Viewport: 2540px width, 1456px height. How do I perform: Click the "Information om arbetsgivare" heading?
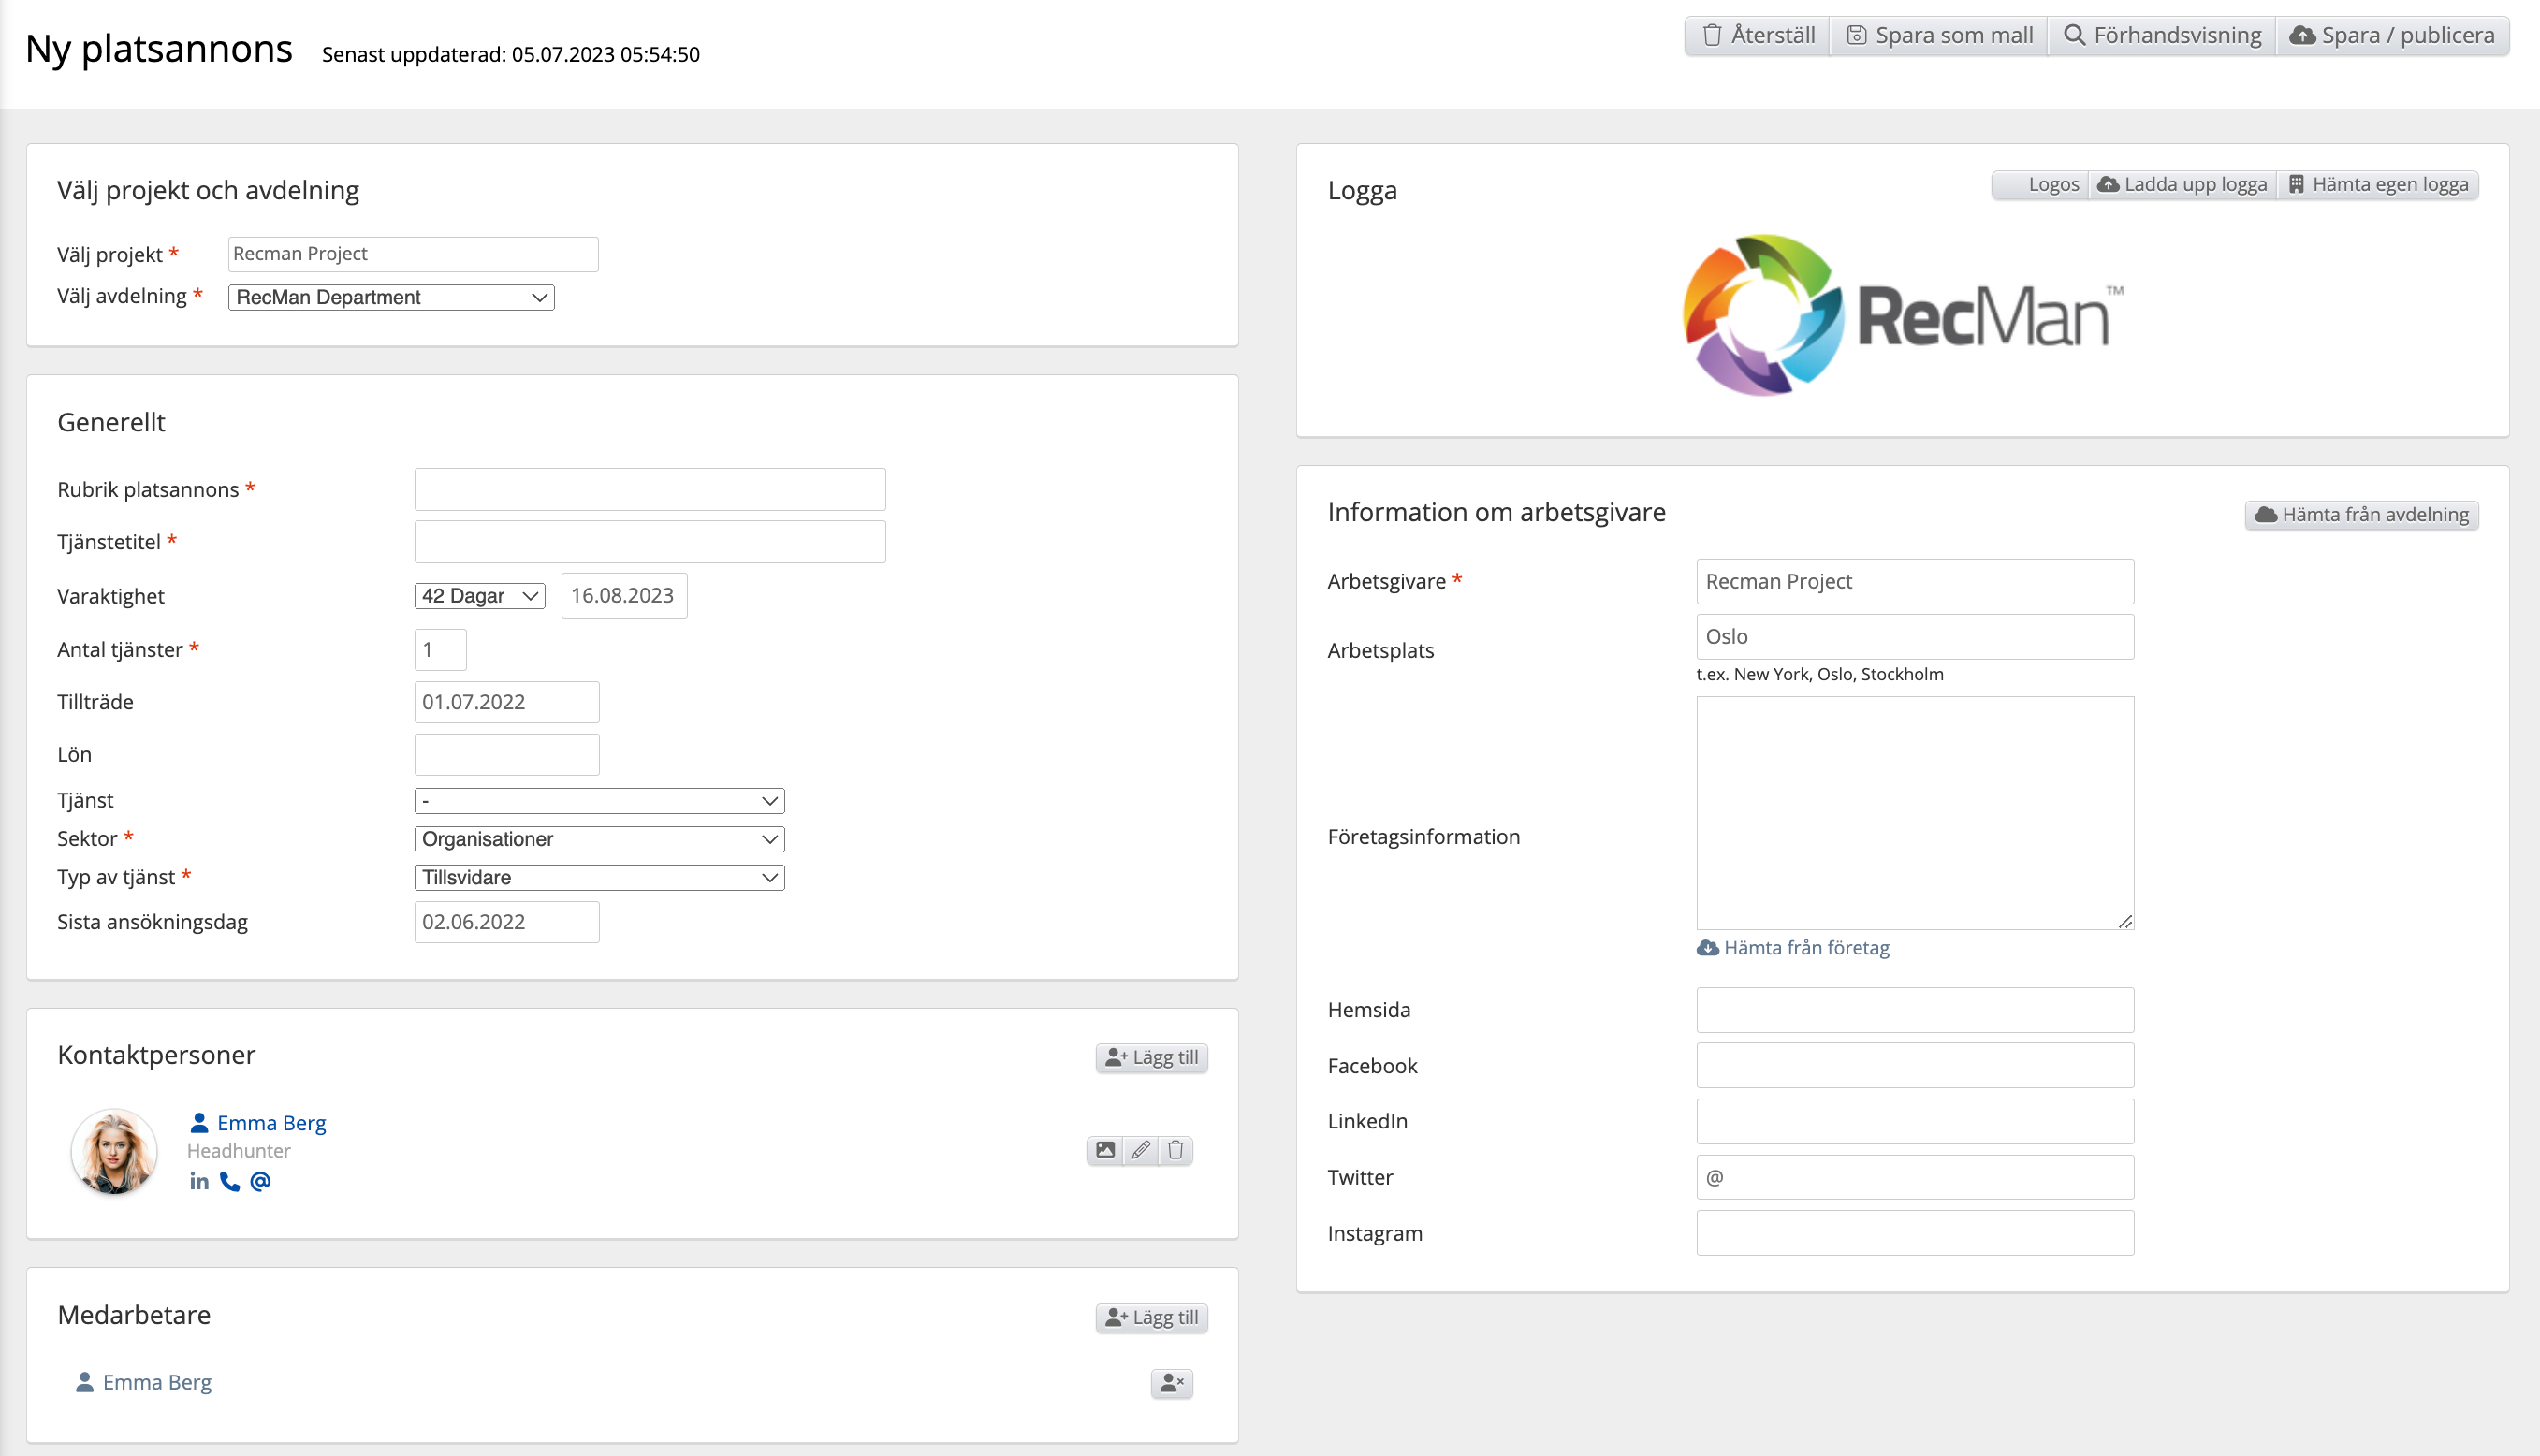[x=1497, y=512]
